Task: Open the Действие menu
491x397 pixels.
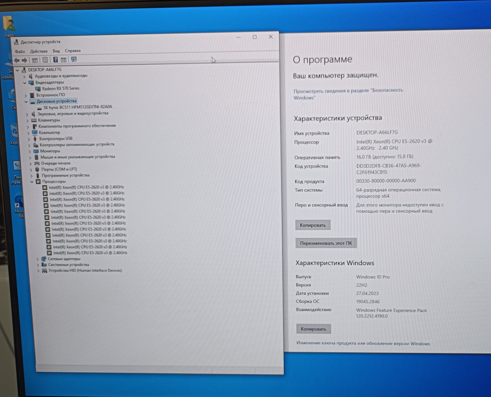Action: (x=39, y=51)
